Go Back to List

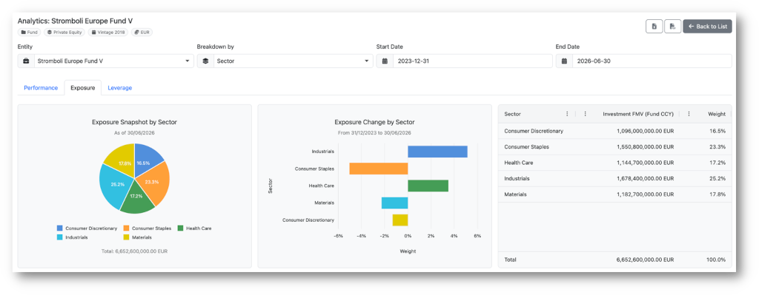[x=707, y=27]
